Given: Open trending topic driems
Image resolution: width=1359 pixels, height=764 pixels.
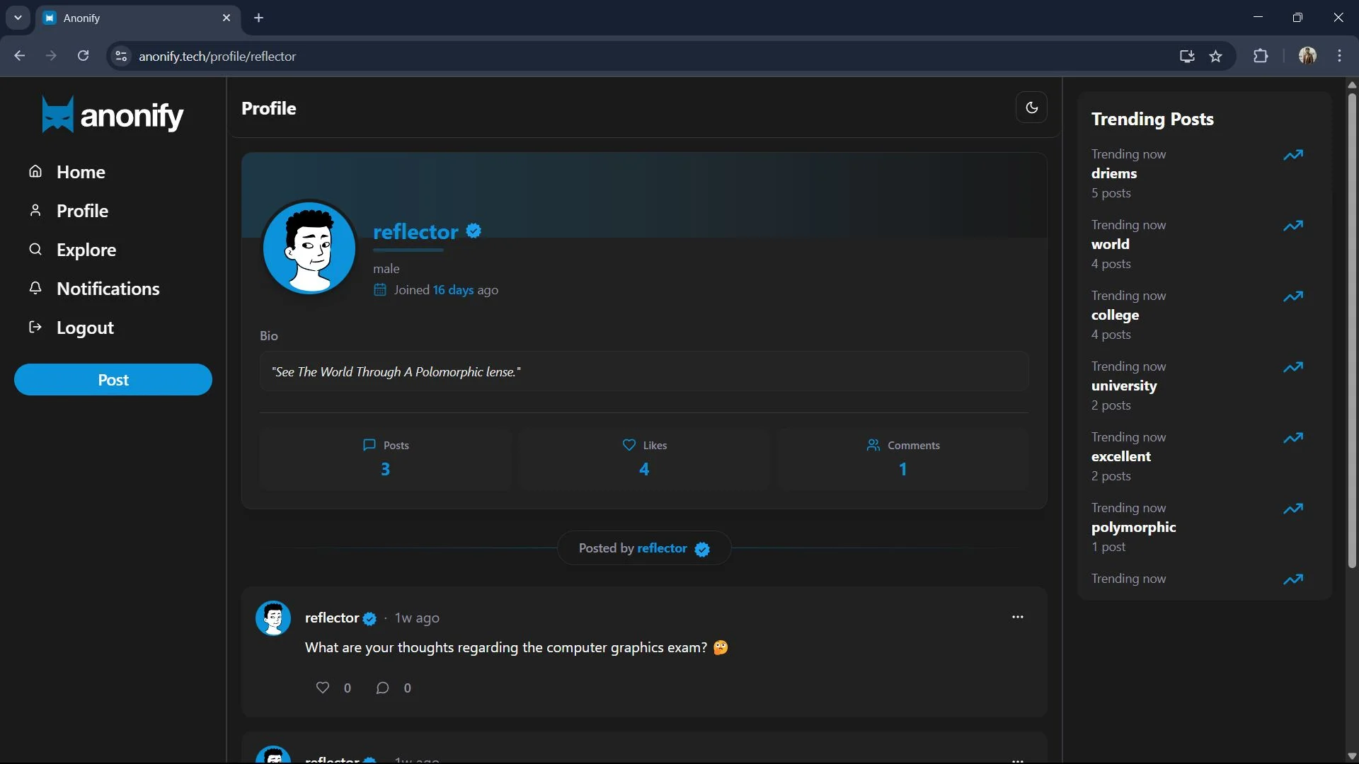Looking at the screenshot, I should click(x=1114, y=173).
